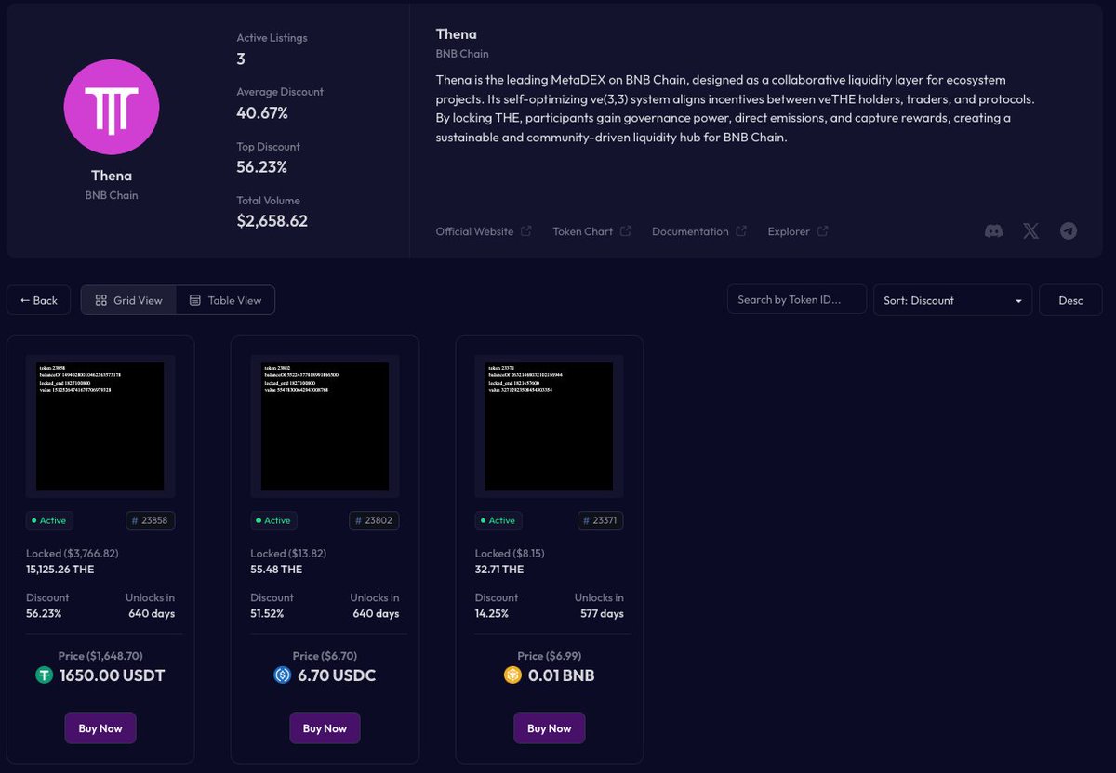The image size is (1116, 773).
Task: Click the # 23858 token ID badge
Action: (150, 520)
